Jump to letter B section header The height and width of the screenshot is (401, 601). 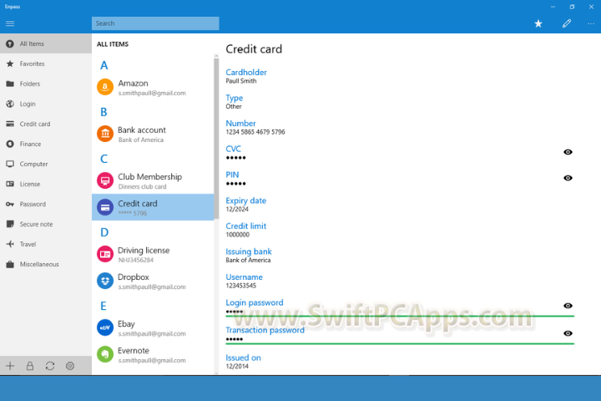click(x=104, y=112)
